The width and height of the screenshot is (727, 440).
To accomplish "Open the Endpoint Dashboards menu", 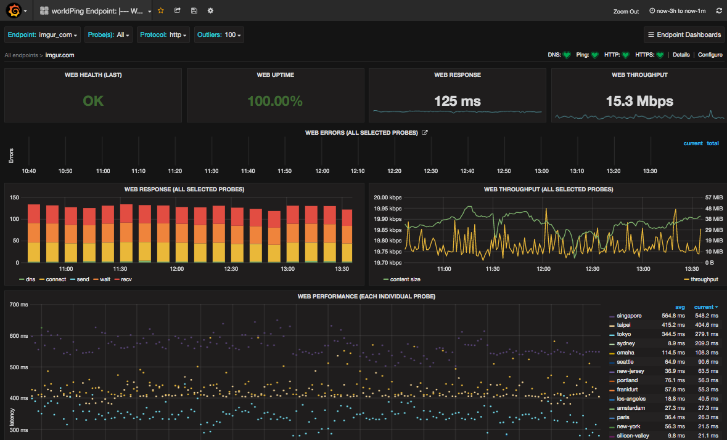I will (x=684, y=35).
